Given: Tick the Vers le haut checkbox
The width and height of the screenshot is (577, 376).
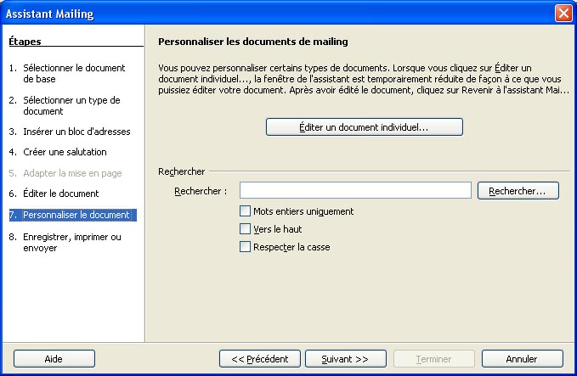Looking at the screenshot, I should click(x=246, y=229).
